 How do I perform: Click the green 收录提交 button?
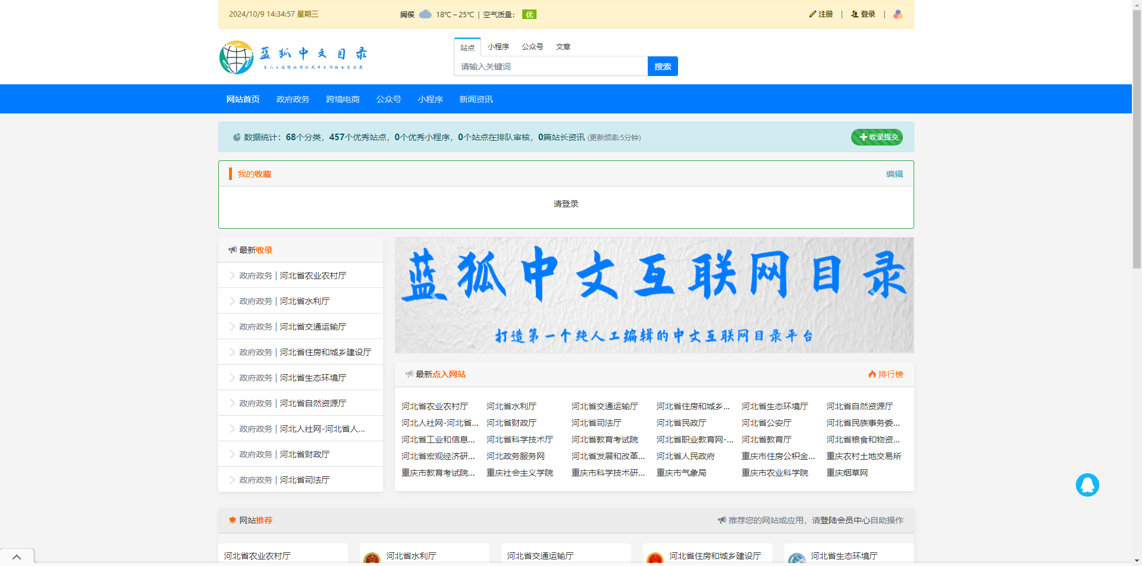877,137
